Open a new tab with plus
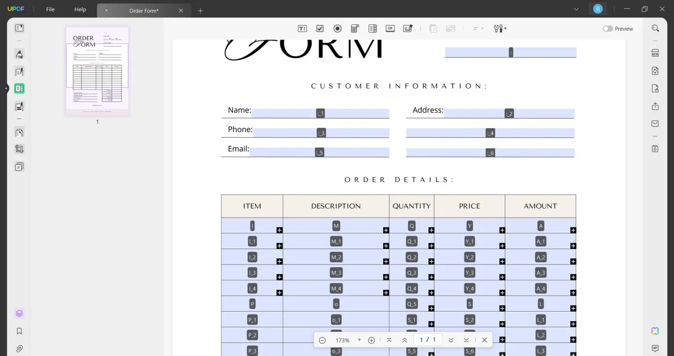The image size is (674, 356). (200, 10)
